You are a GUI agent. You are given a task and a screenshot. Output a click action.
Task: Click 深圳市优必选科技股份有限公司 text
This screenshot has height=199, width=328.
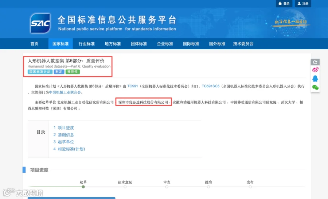tap(143, 102)
